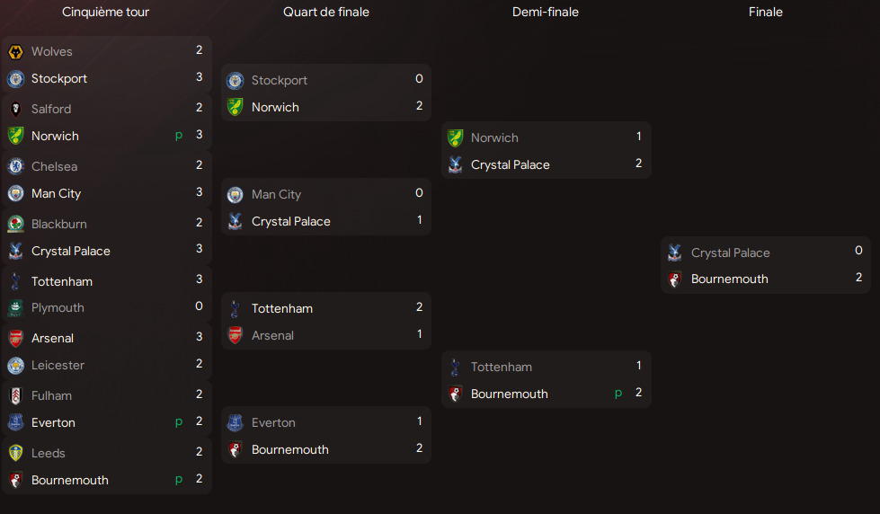The height and width of the screenshot is (514, 880).
Task: Click the Salford badge in fifth round
Action: tap(15, 109)
